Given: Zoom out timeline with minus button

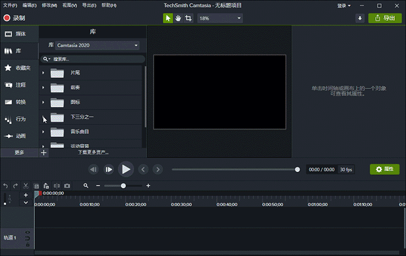Looking at the screenshot, I should [x=98, y=185].
